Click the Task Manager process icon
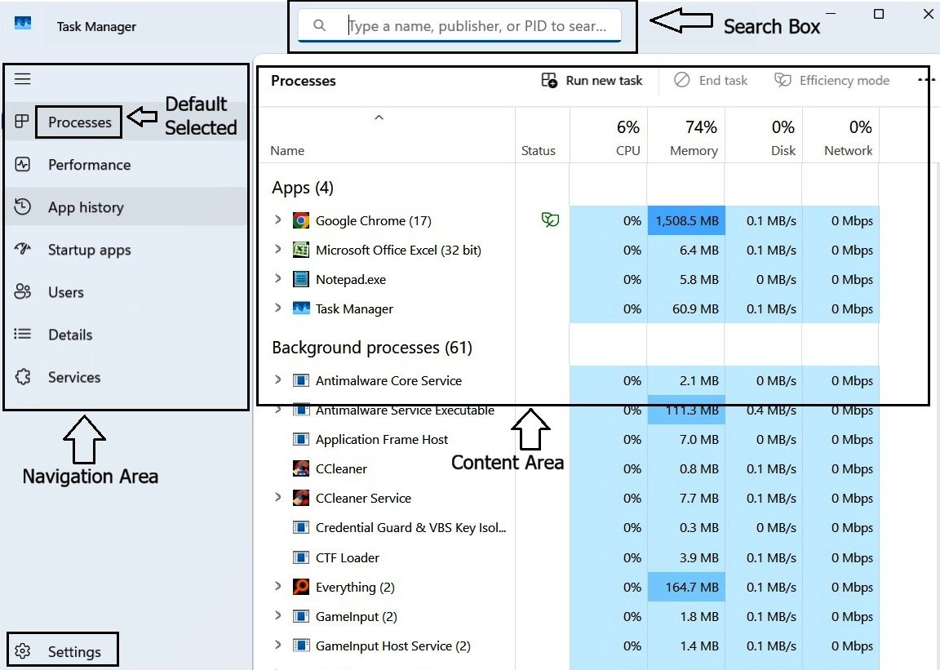This screenshot has width=940, height=670. [301, 308]
